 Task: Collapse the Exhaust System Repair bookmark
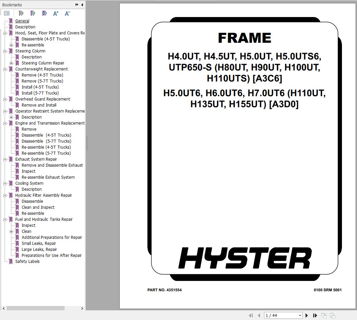(5, 159)
